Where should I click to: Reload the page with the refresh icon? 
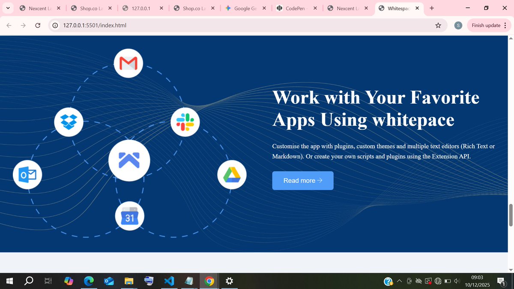pos(38,26)
